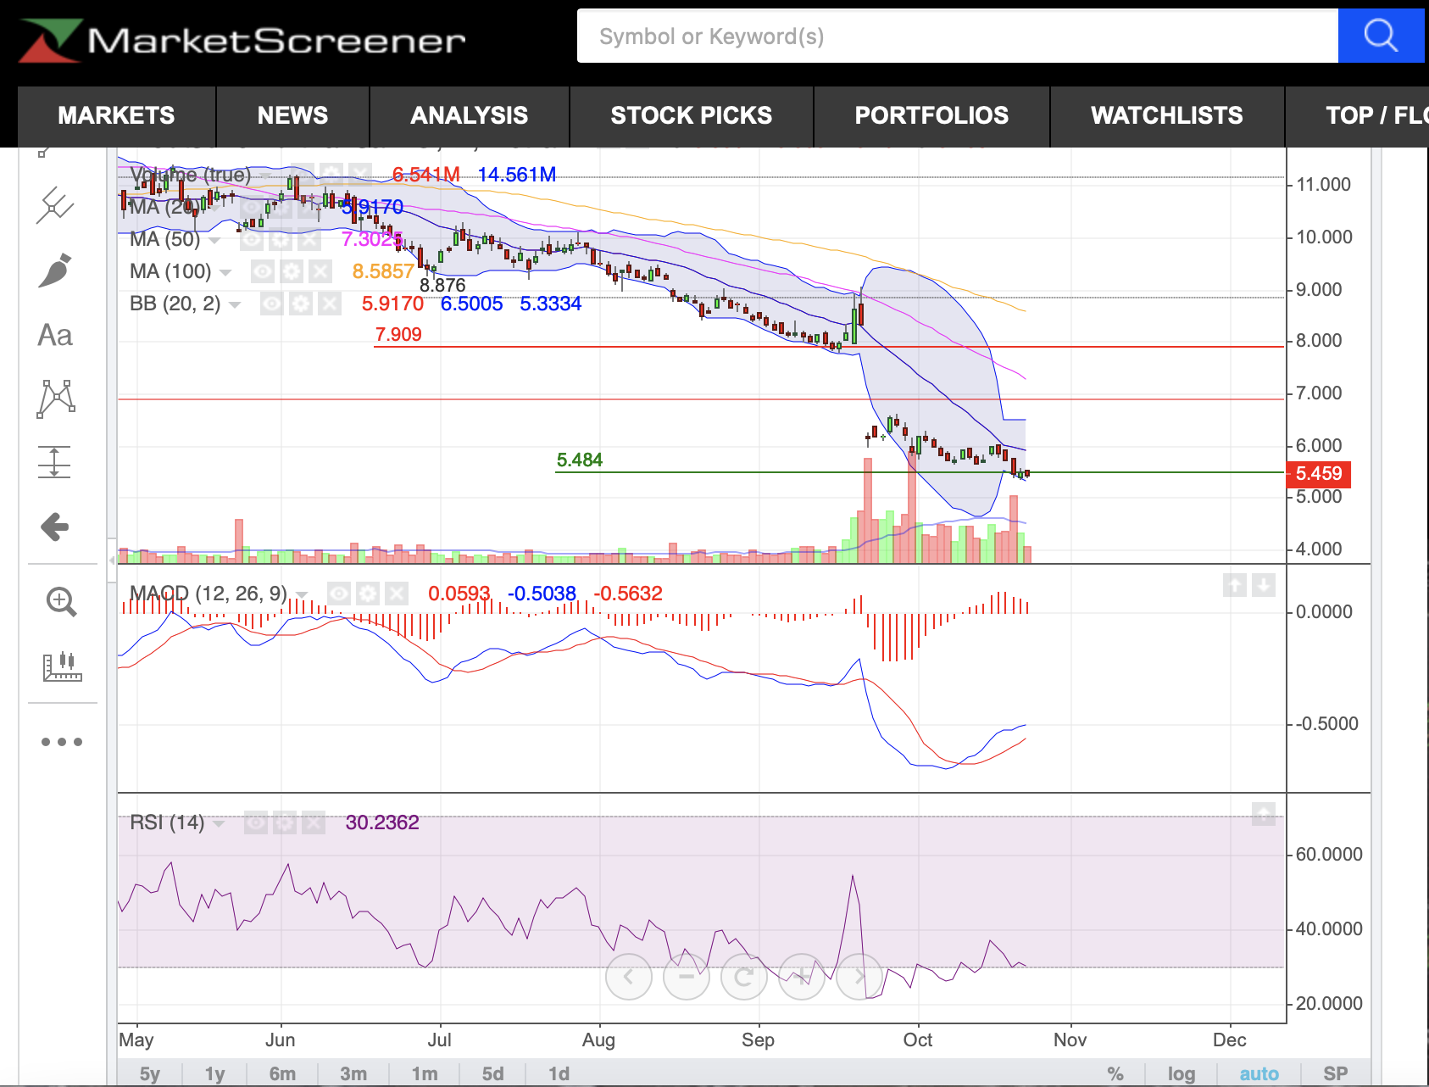Screen dimensions: 1429x1087
Task: Toggle log scale mode
Action: pos(1182,1073)
